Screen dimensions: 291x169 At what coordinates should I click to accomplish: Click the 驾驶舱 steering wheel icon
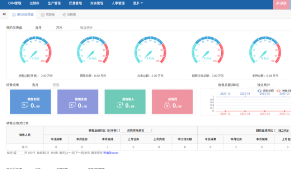coord(43,14)
